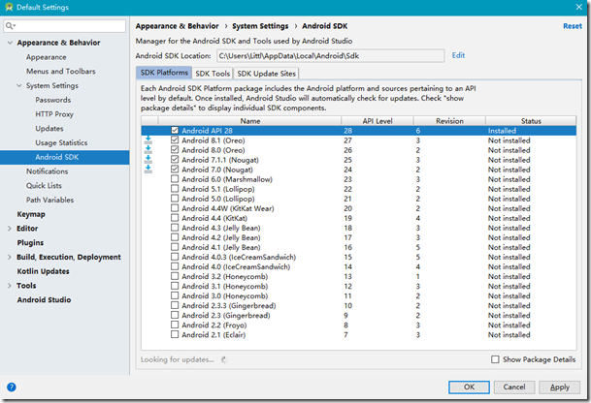Viewport: 591px width, 403px height.
Task: Expand Build, Execution, Deployment node
Action: point(10,257)
